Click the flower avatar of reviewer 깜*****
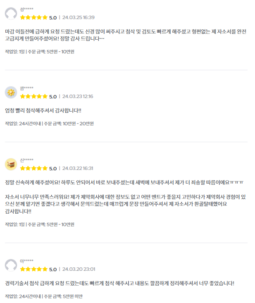 (11, 92)
